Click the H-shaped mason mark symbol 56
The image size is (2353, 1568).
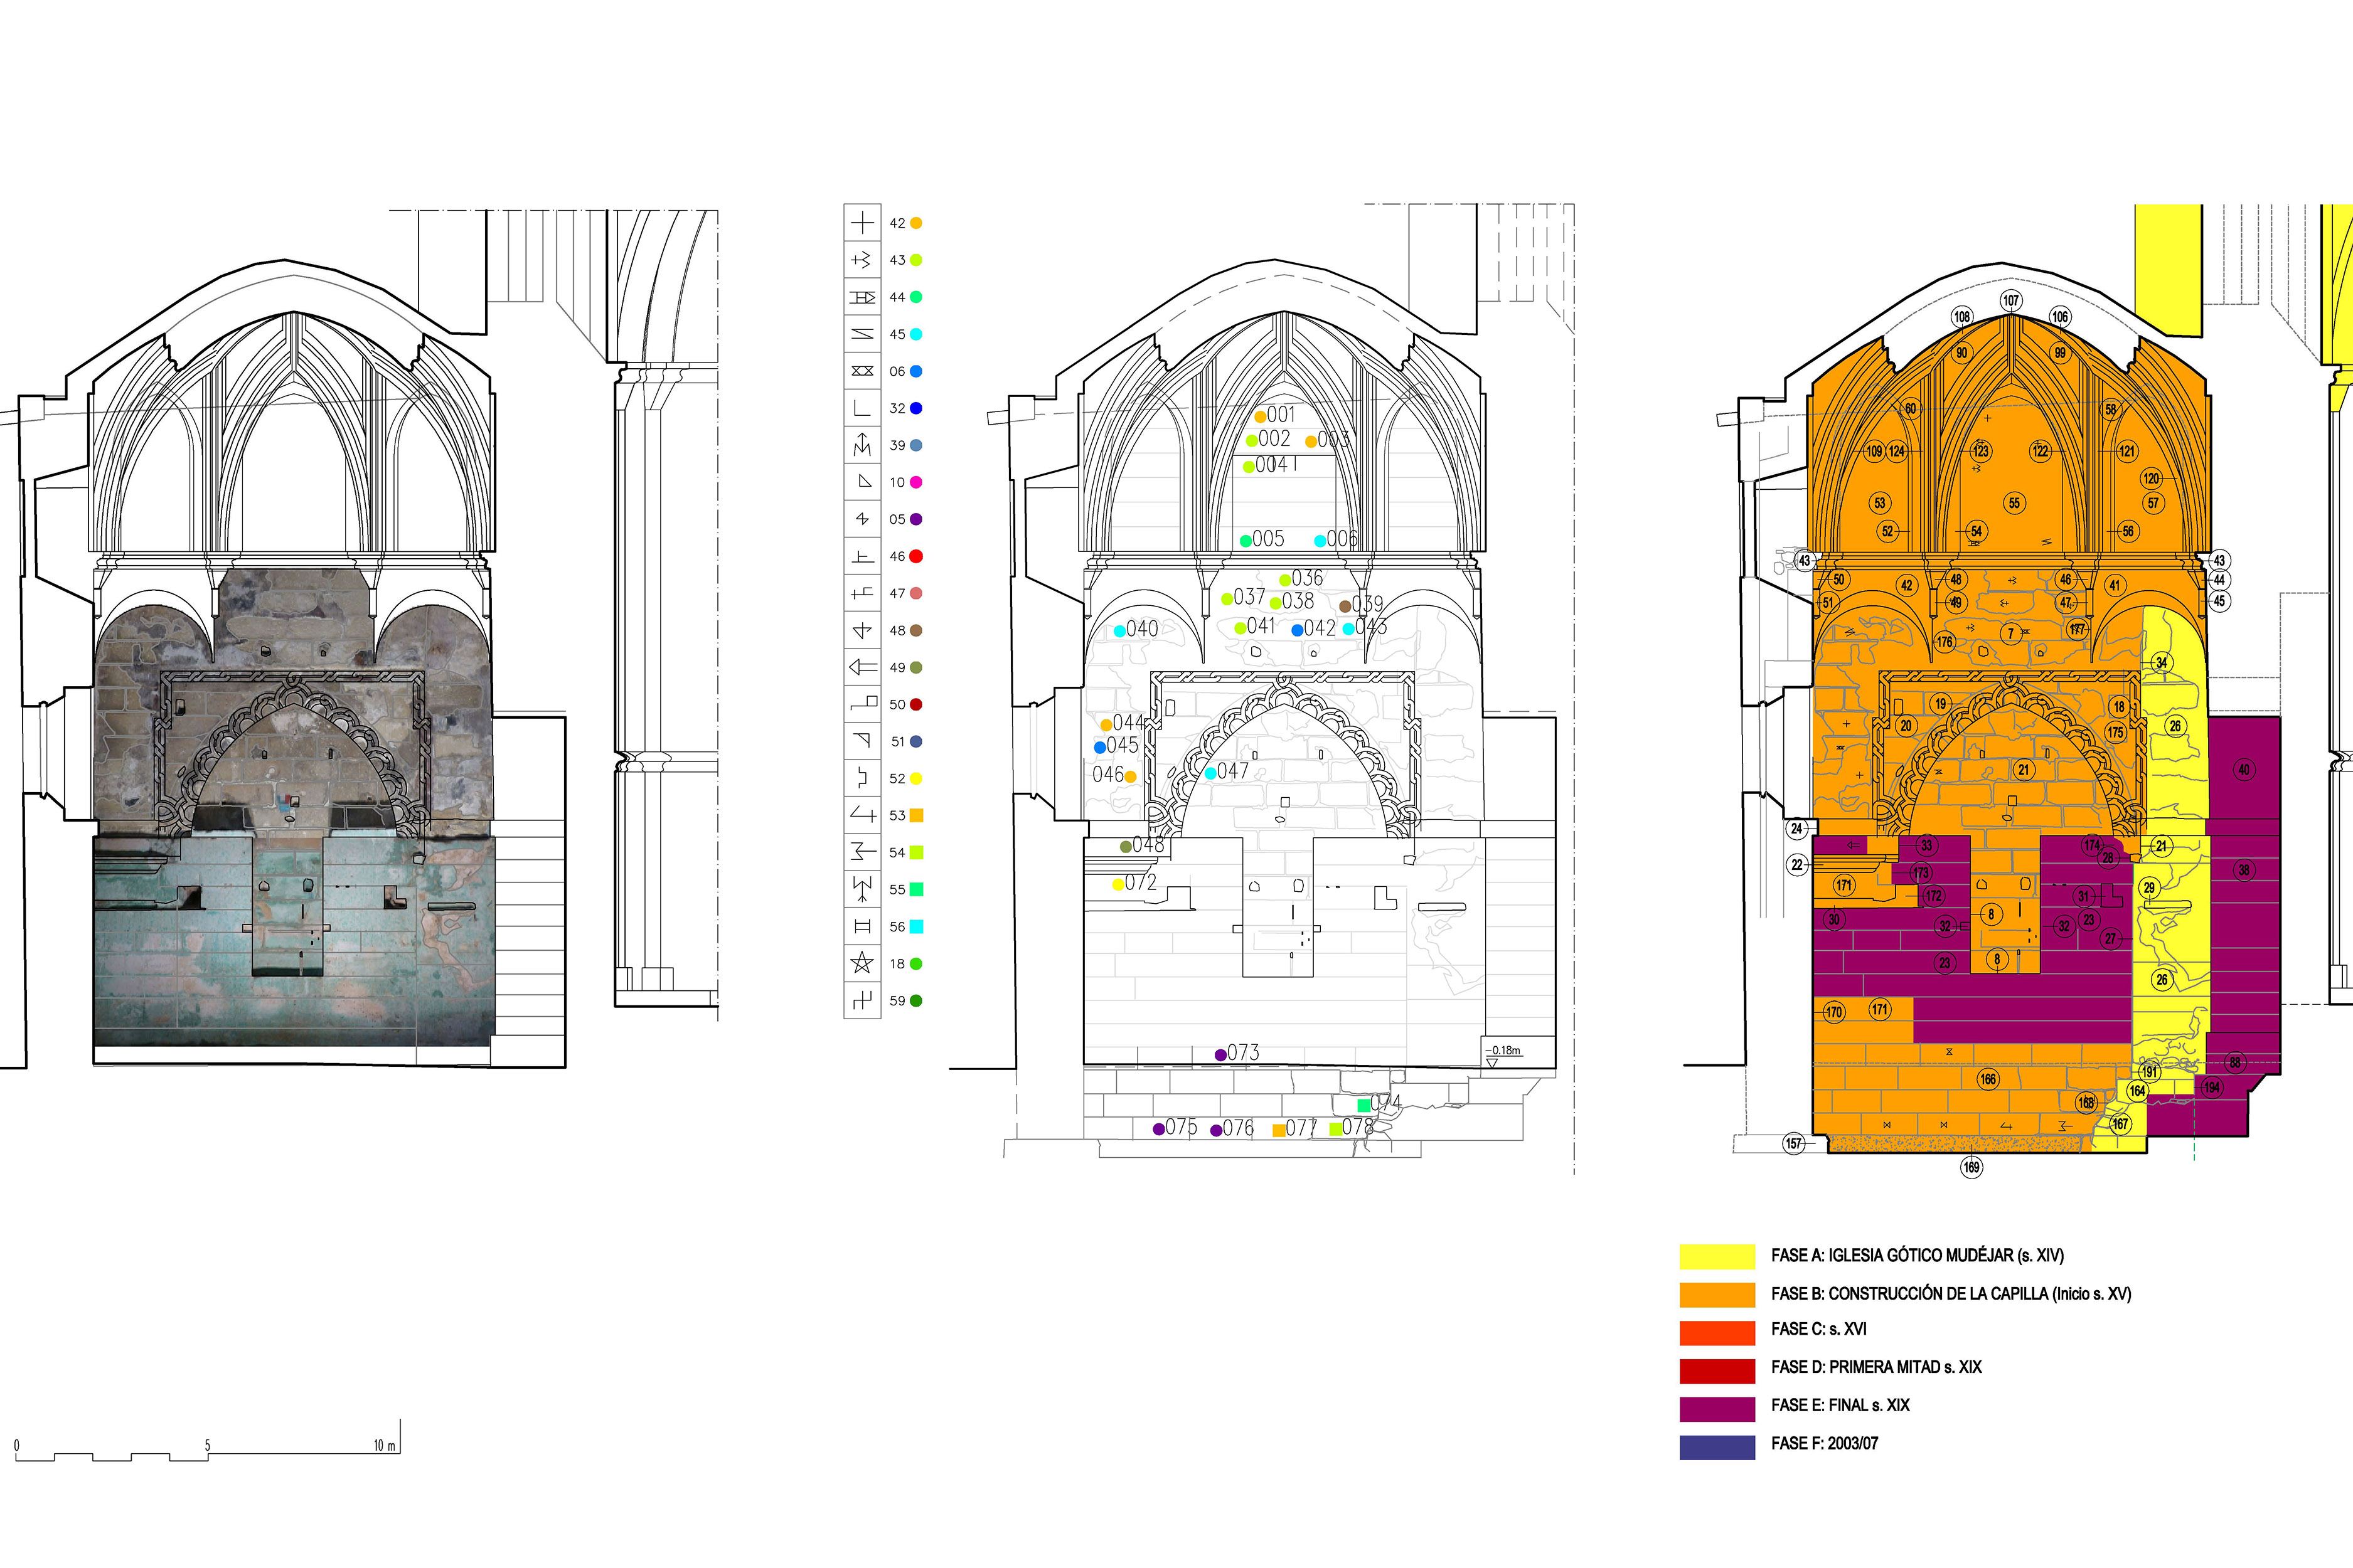coord(862,927)
